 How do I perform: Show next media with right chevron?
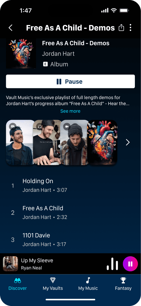[x=128, y=142]
